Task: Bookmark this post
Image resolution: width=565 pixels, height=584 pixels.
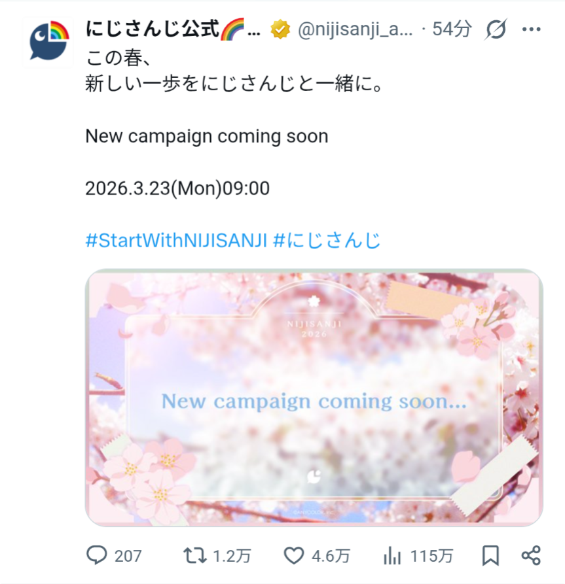Action: pyautogui.click(x=490, y=556)
